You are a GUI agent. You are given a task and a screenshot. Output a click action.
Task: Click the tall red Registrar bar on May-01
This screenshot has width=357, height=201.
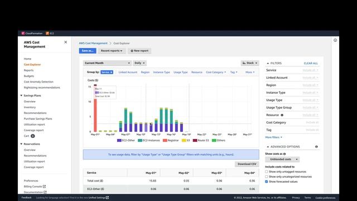coord(95,109)
